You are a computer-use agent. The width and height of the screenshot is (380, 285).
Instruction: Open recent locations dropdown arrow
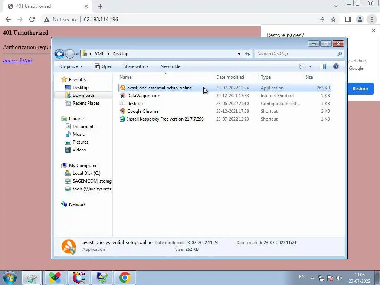(77, 54)
